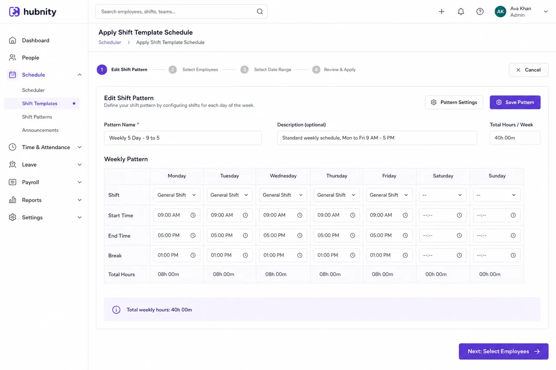The image size is (556, 370).
Task: Open Tuesday shift dropdown
Action: pos(229,195)
